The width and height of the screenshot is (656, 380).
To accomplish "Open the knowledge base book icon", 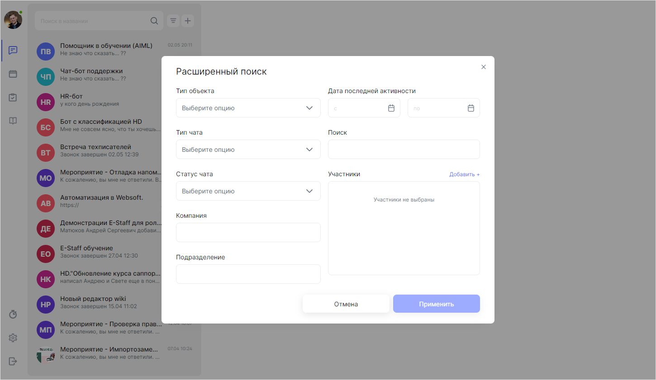I will pos(13,121).
